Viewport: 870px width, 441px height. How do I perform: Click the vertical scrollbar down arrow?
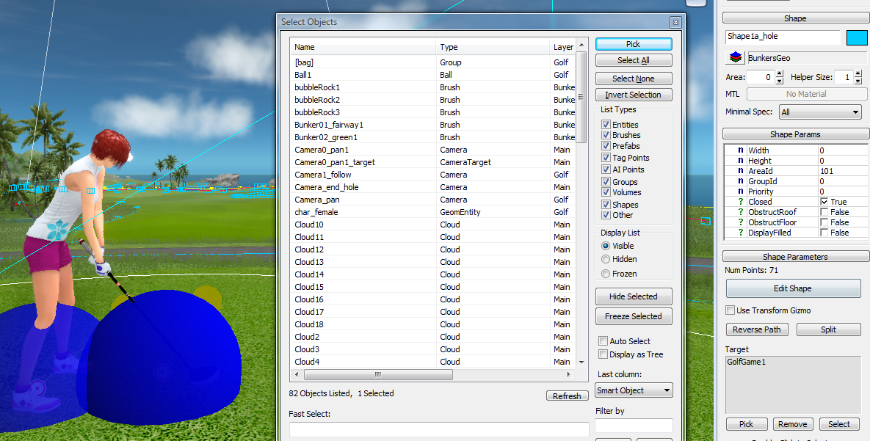click(x=581, y=362)
